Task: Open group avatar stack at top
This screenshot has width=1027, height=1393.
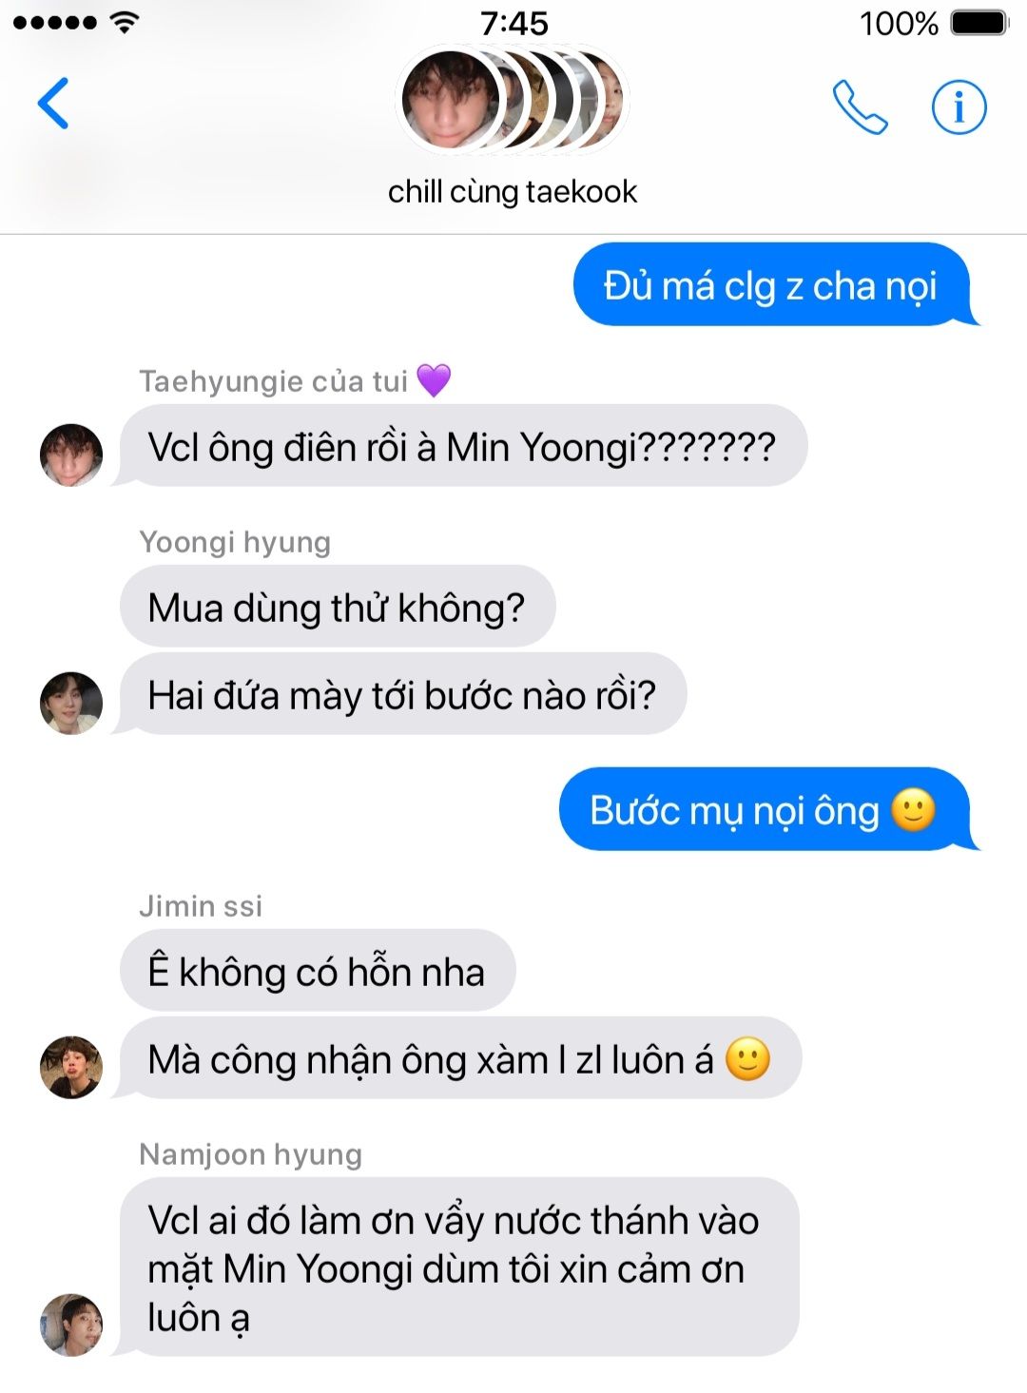Action: click(x=513, y=99)
